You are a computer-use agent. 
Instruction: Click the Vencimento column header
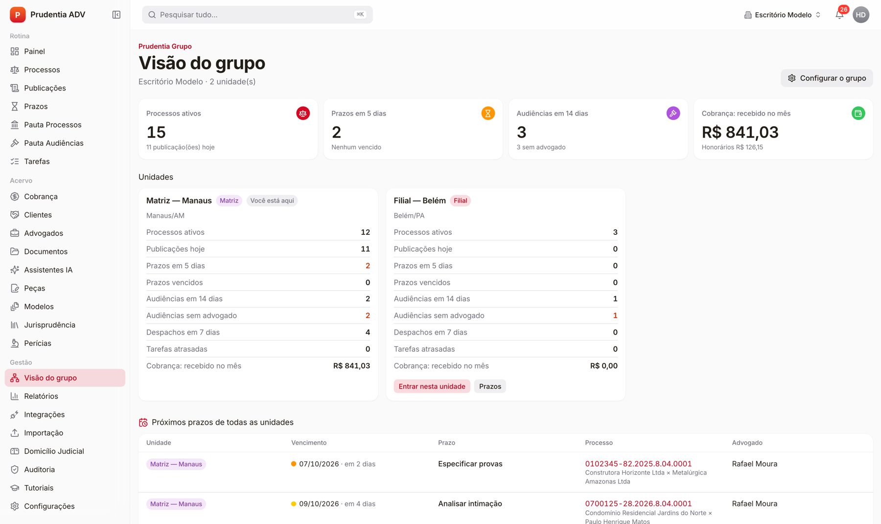click(x=309, y=443)
